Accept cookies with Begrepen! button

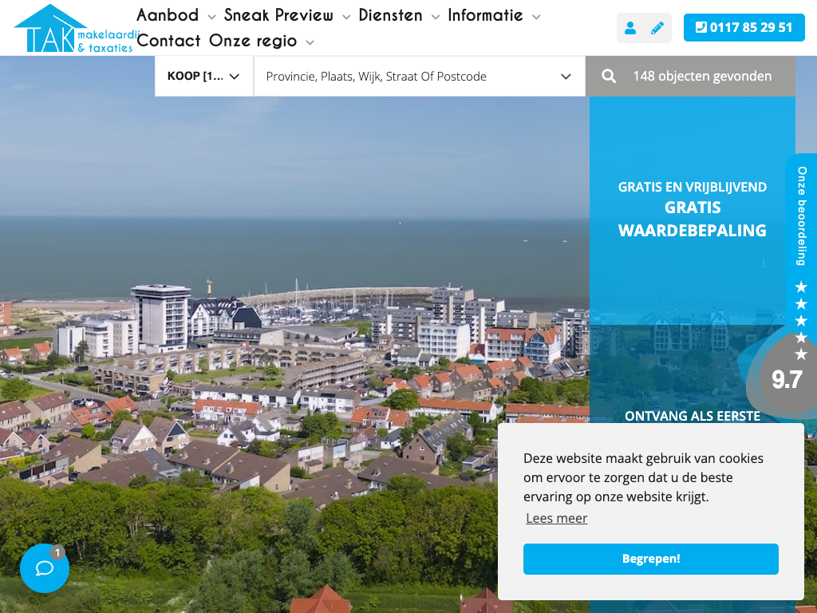click(x=650, y=559)
